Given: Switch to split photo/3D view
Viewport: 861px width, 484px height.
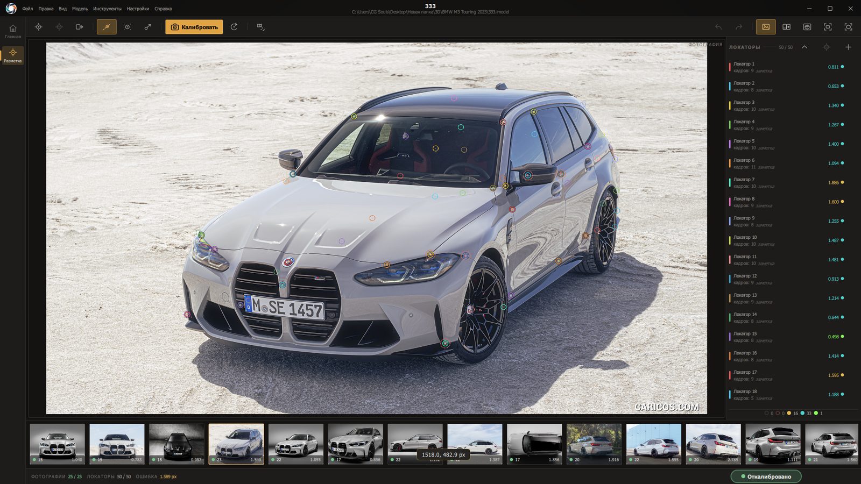Looking at the screenshot, I should (786, 27).
